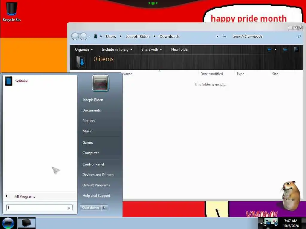
Task: Open recent locations arrow beside Forward button
Action: click(90, 36)
